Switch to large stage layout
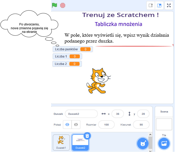Image resolution: width=175 pixels, height=152 pixels. coord(159,5)
